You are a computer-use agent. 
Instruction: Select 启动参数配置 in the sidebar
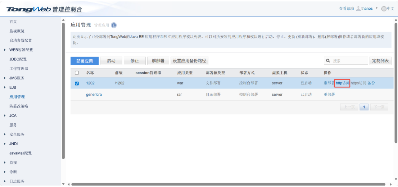[21, 41]
